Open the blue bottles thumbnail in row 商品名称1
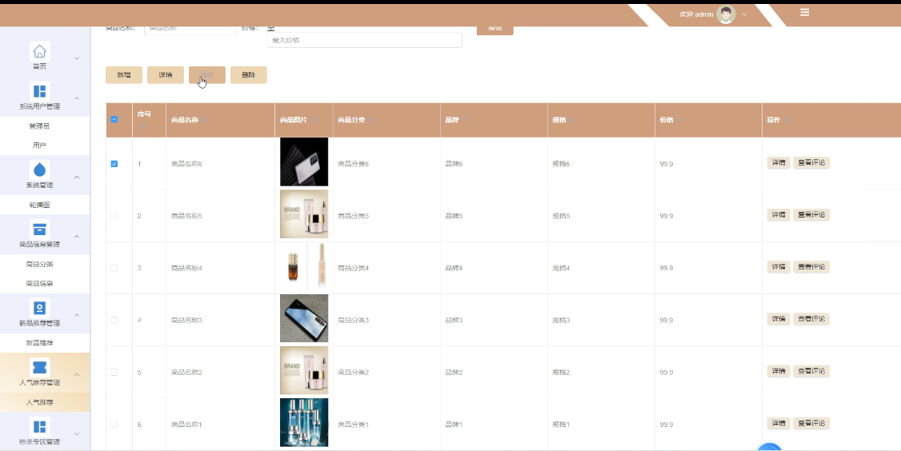 click(304, 422)
